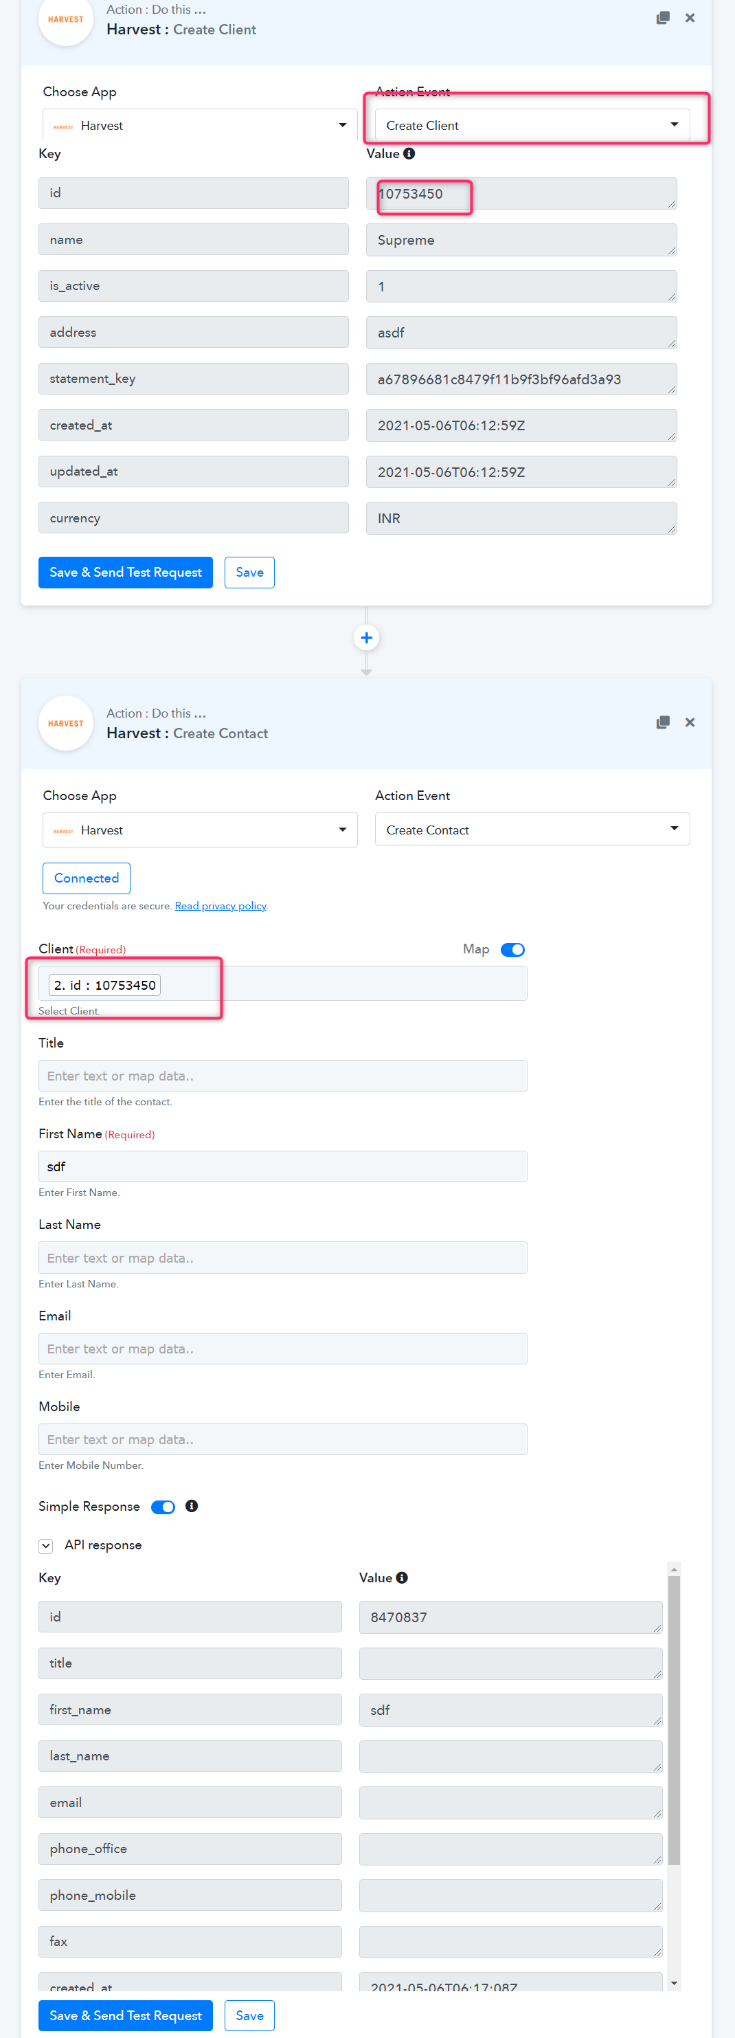Click the API response scroll down arrow
Viewport: 735px width, 2038px height.
click(x=674, y=1984)
